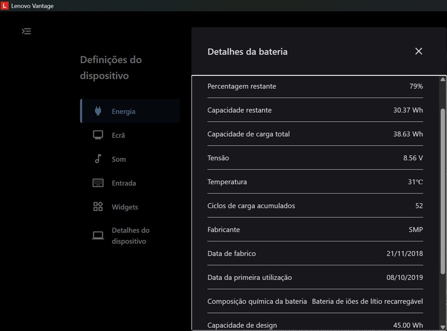447x331 pixels.
Task: Select the Data da primeira utilização label
Action: click(x=250, y=278)
